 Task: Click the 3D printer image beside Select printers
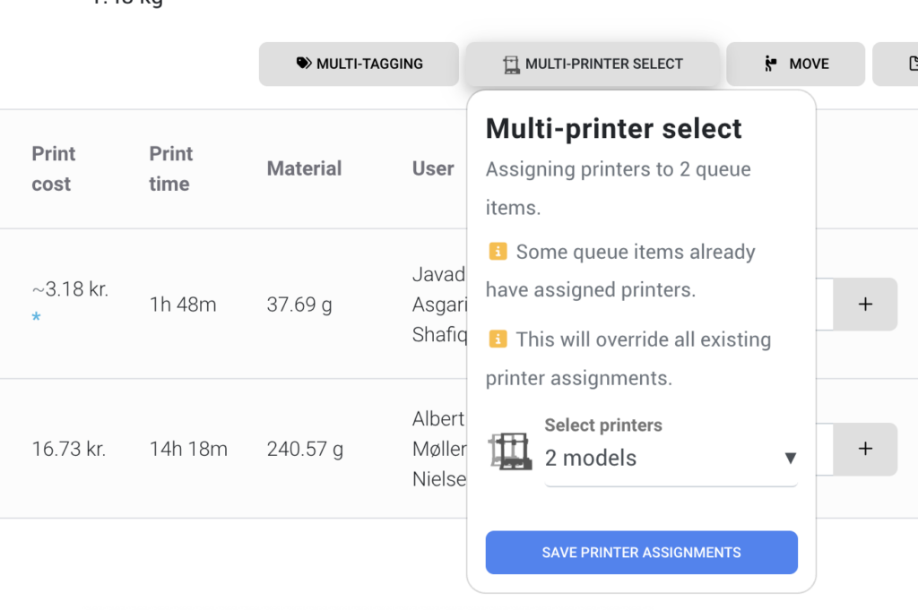click(x=511, y=451)
